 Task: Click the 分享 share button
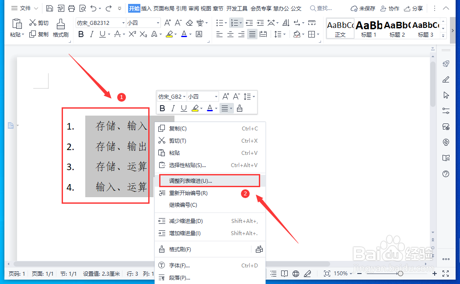click(x=413, y=8)
